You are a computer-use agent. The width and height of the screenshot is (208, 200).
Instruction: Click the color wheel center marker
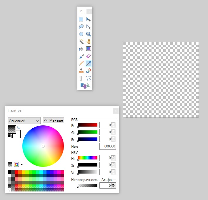[43, 146]
